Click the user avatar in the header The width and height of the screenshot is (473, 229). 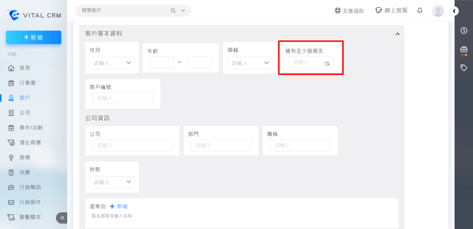[x=438, y=11]
